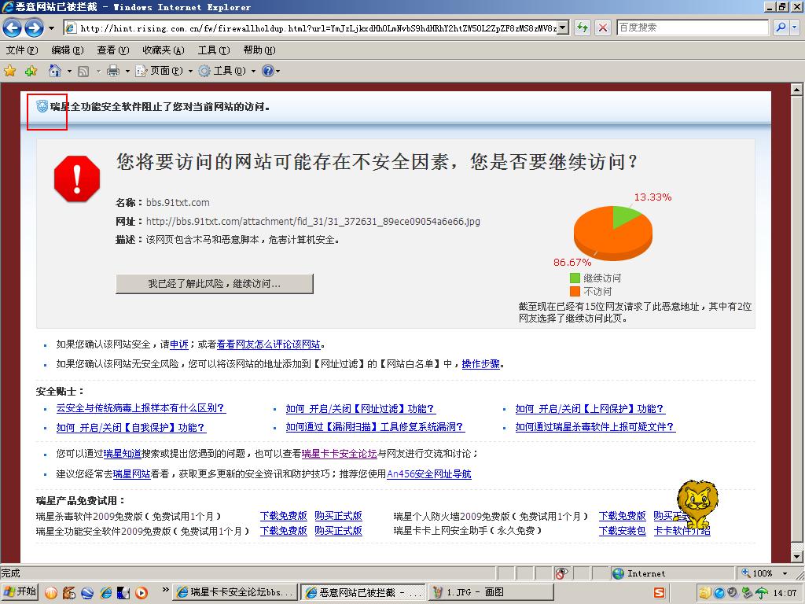The width and height of the screenshot is (805, 604).
Task: Open the 文件(F) menu
Action: (21, 50)
